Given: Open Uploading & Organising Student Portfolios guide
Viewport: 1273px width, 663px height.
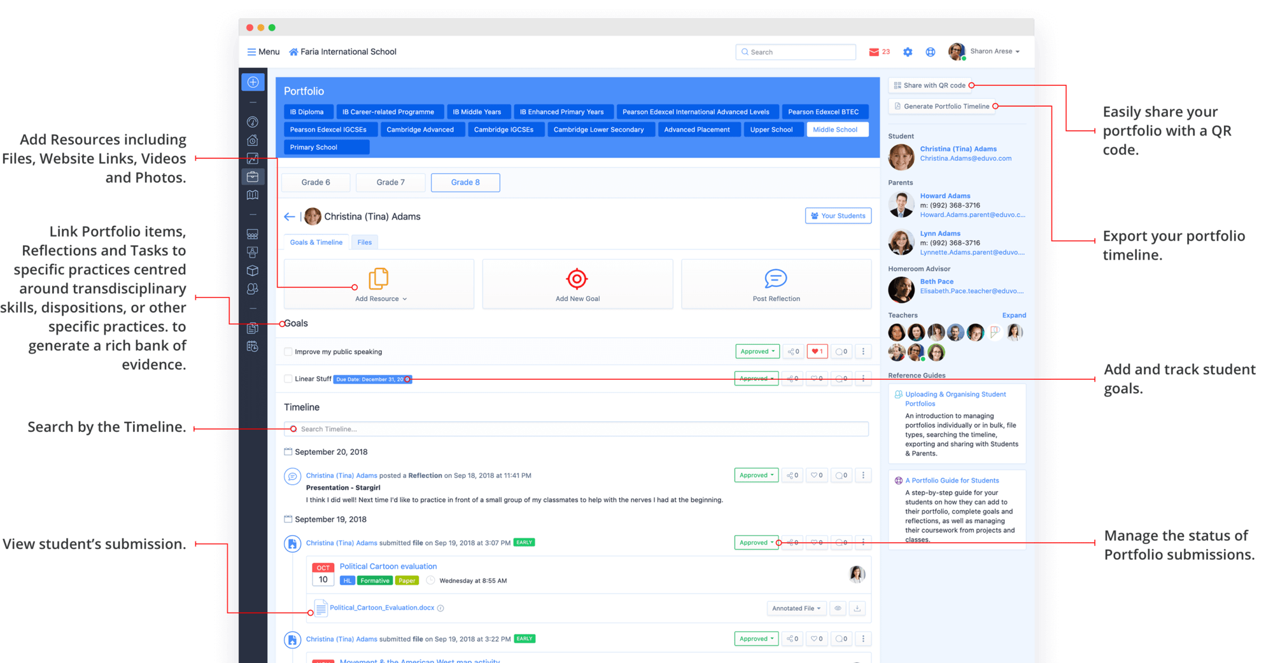Looking at the screenshot, I should (x=955, y=399).
